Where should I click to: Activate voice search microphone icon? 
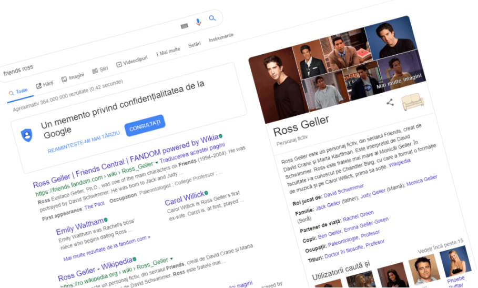coord(198,22)
